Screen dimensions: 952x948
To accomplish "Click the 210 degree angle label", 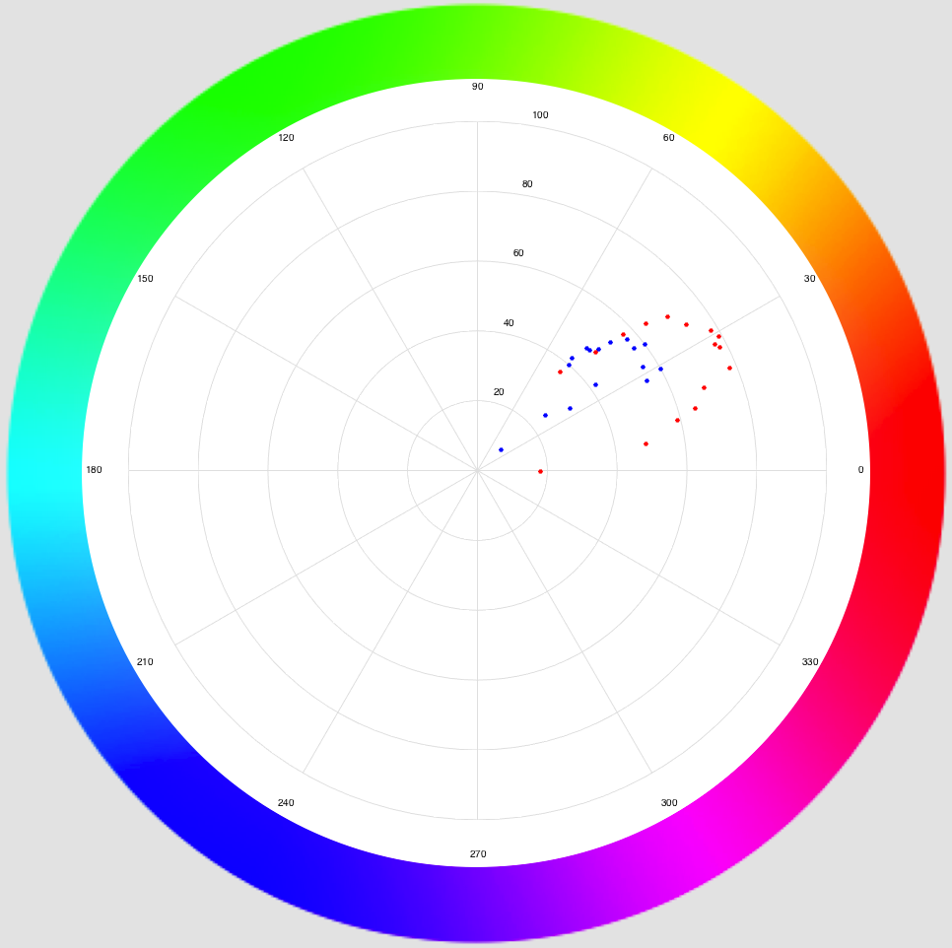I will pyautogui.click(x=145, y=661).
